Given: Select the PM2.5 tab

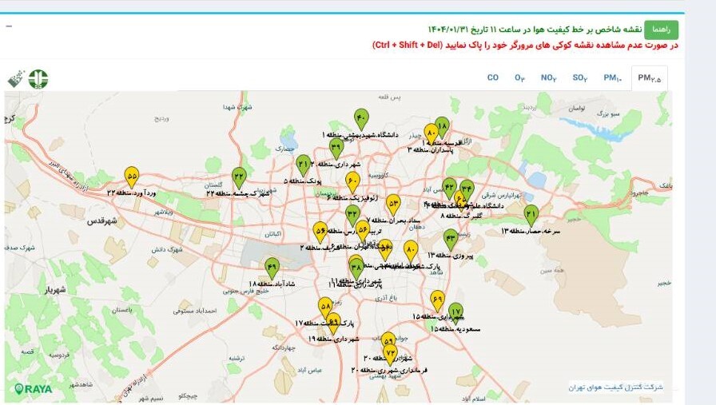Looking at the screenshot, I should pyautogui.click(x=649, y=77).
